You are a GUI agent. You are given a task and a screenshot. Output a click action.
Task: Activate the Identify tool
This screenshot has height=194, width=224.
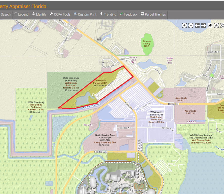(39, 14)
